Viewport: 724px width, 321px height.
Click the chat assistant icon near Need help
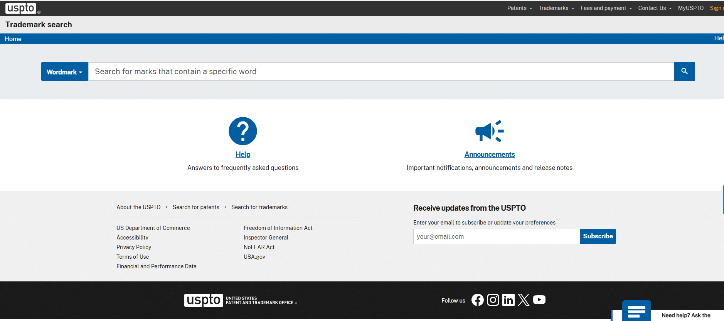[636, 311]
